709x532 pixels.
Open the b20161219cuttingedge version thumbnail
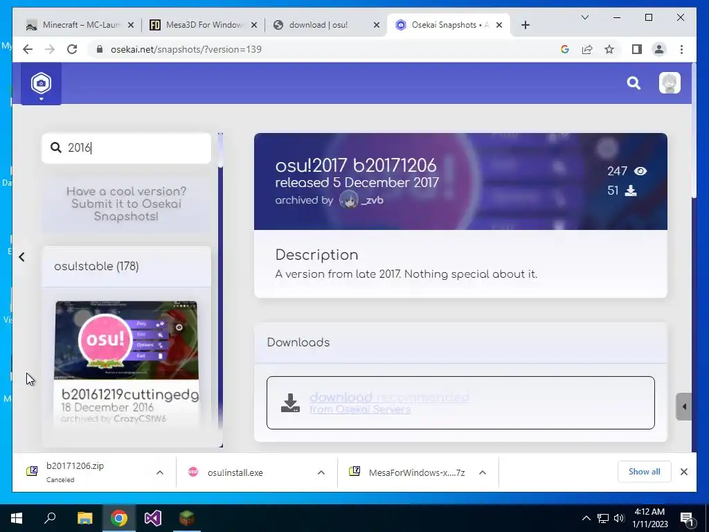(127, 340)
